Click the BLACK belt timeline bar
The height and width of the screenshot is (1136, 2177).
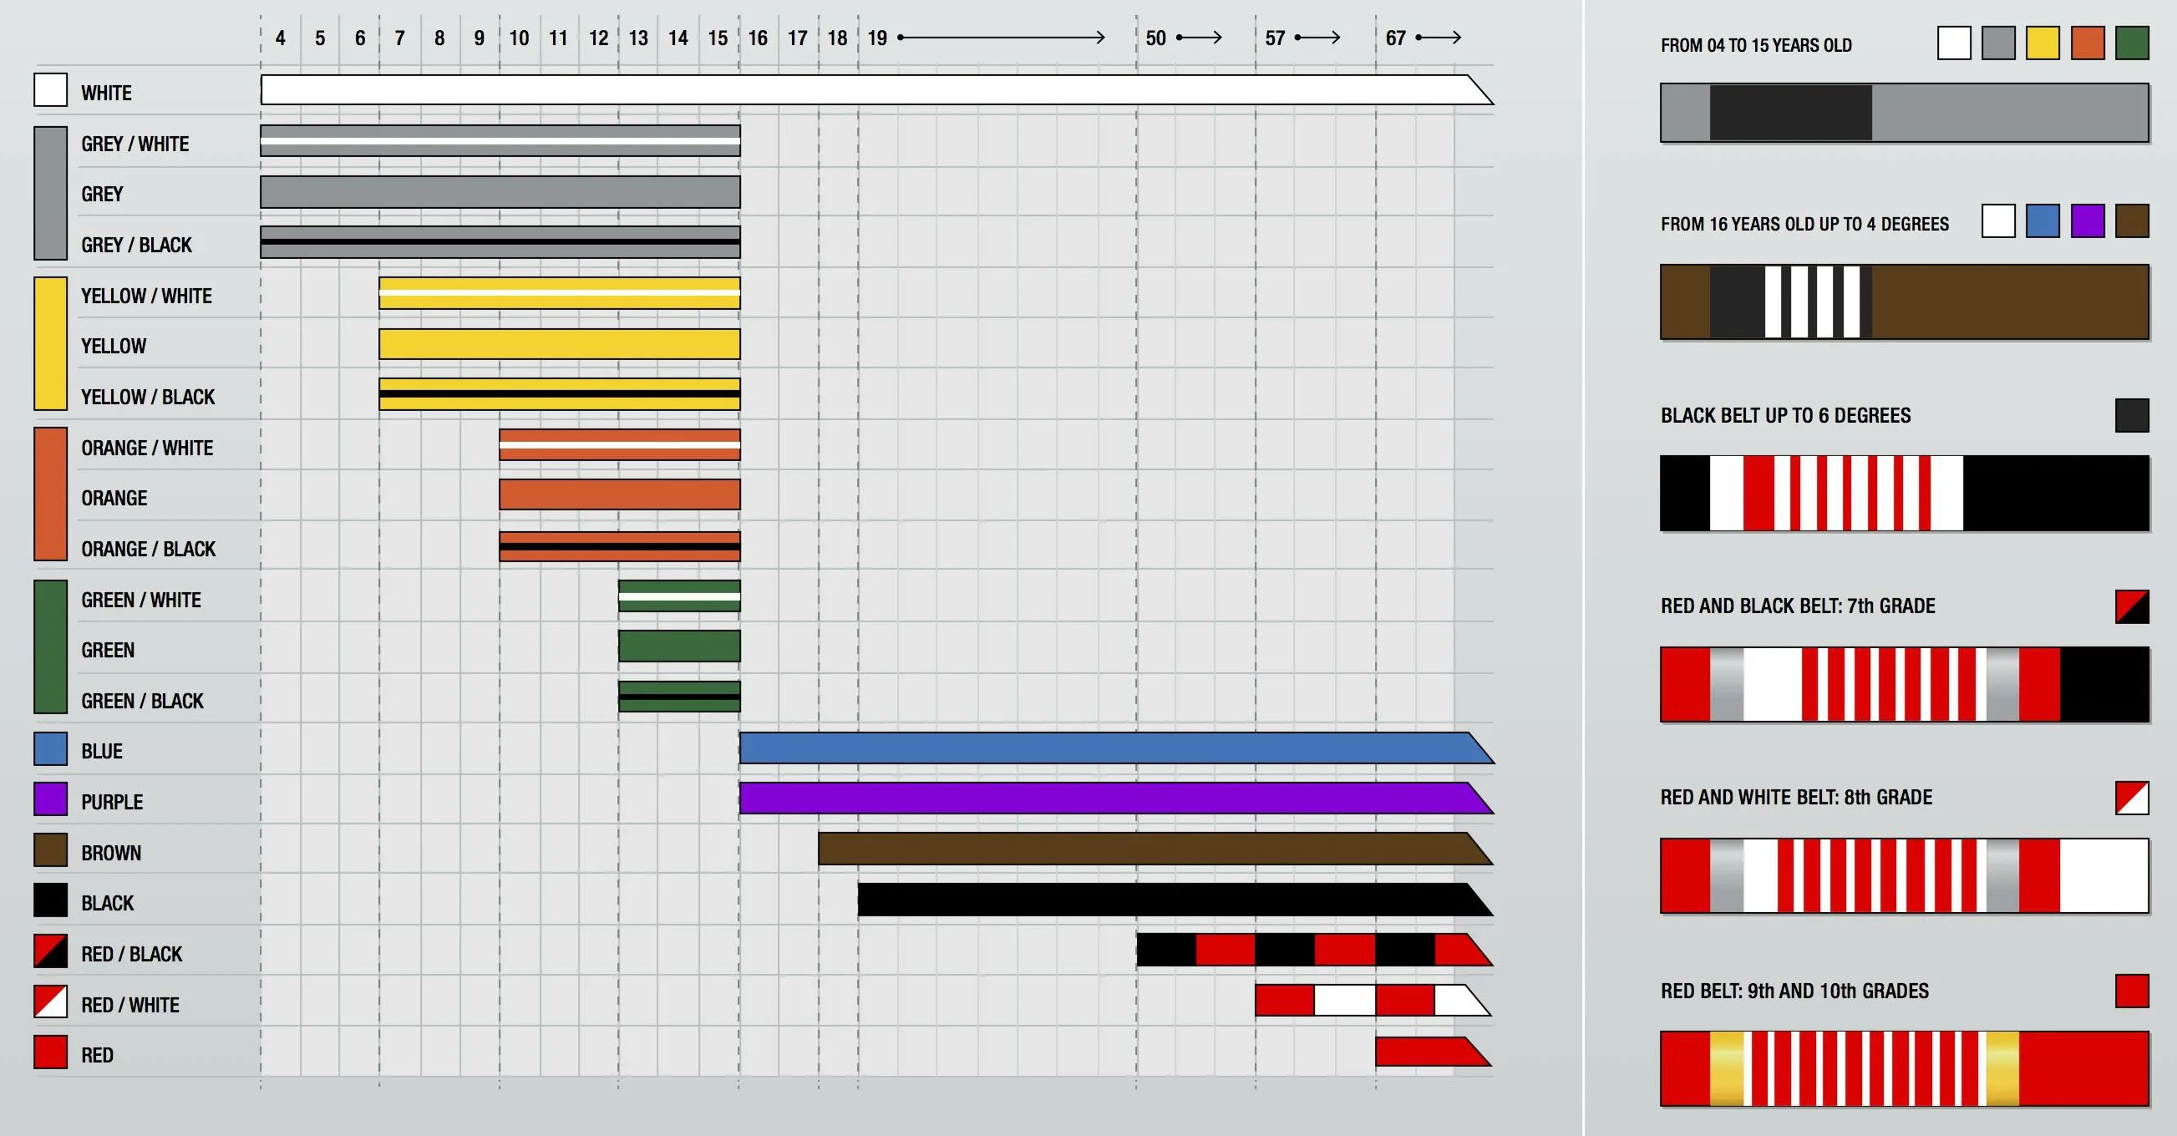click(1175, 900)
